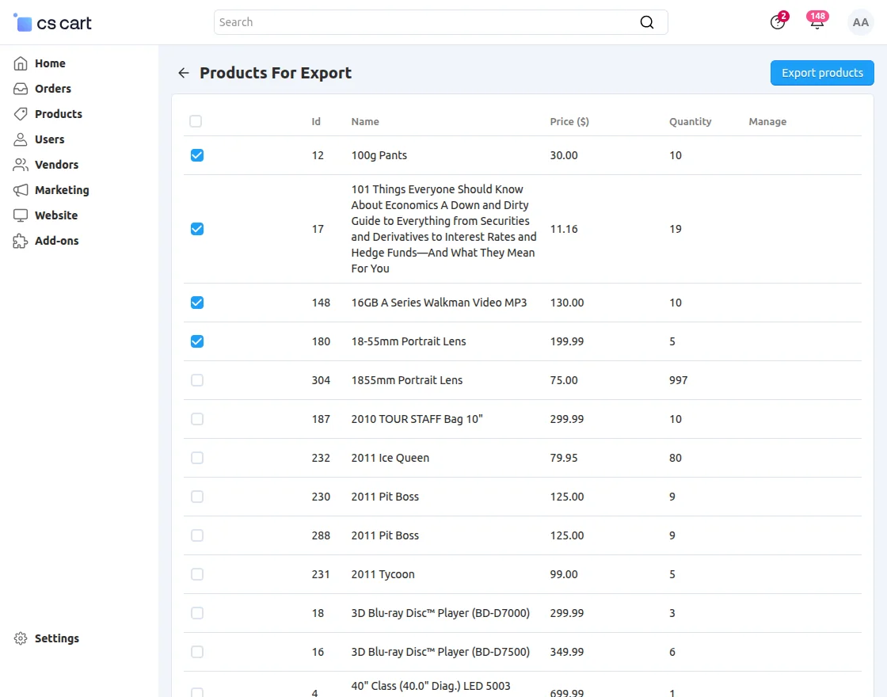Toggle the select-all header checkbox
Image resolution: width=887 pixels, height=697 pixels.
[x=196, y=121]
